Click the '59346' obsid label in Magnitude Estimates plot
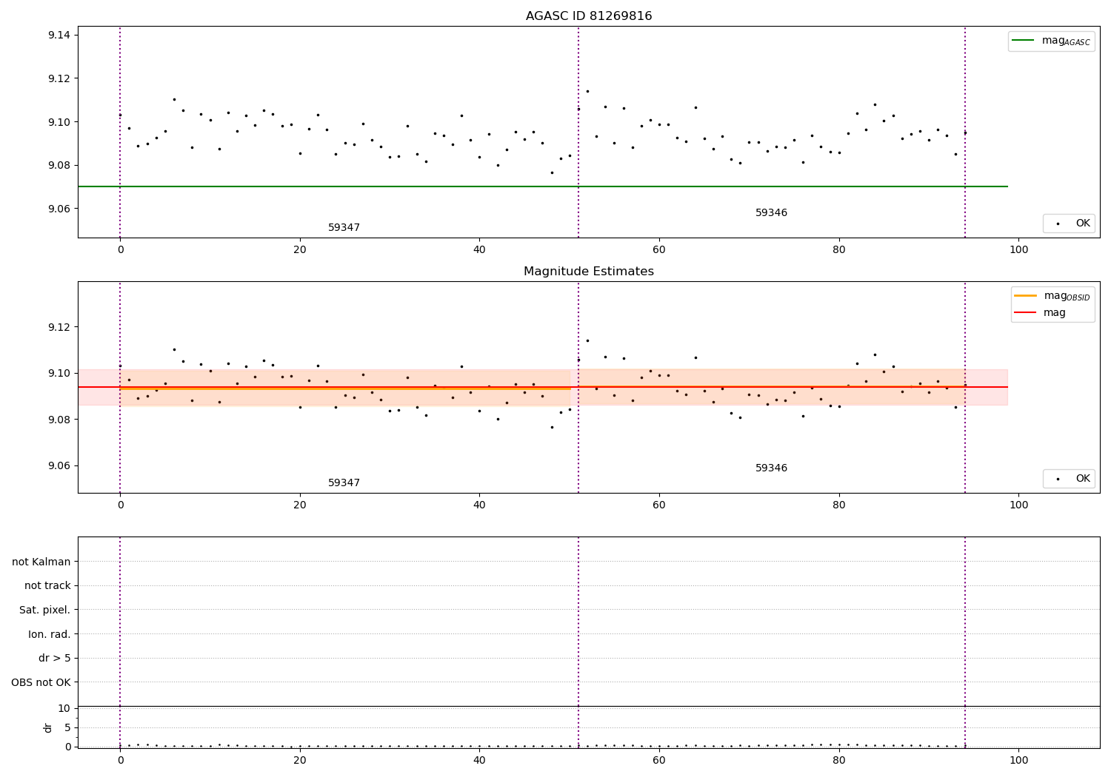Screen dimensions: 1111x777 [x=771, y=468]
